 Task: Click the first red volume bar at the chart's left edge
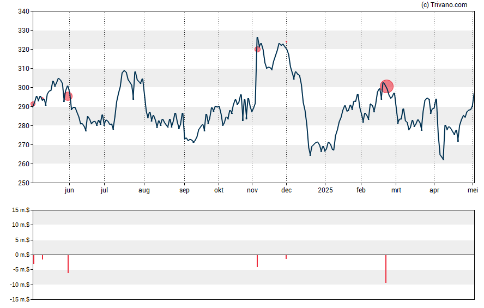pos(34,259)
